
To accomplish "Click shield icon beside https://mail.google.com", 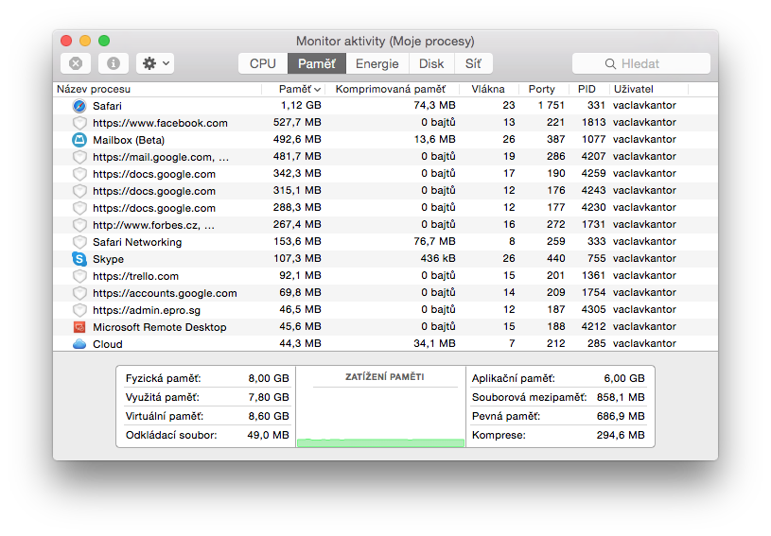I will 79,157.
